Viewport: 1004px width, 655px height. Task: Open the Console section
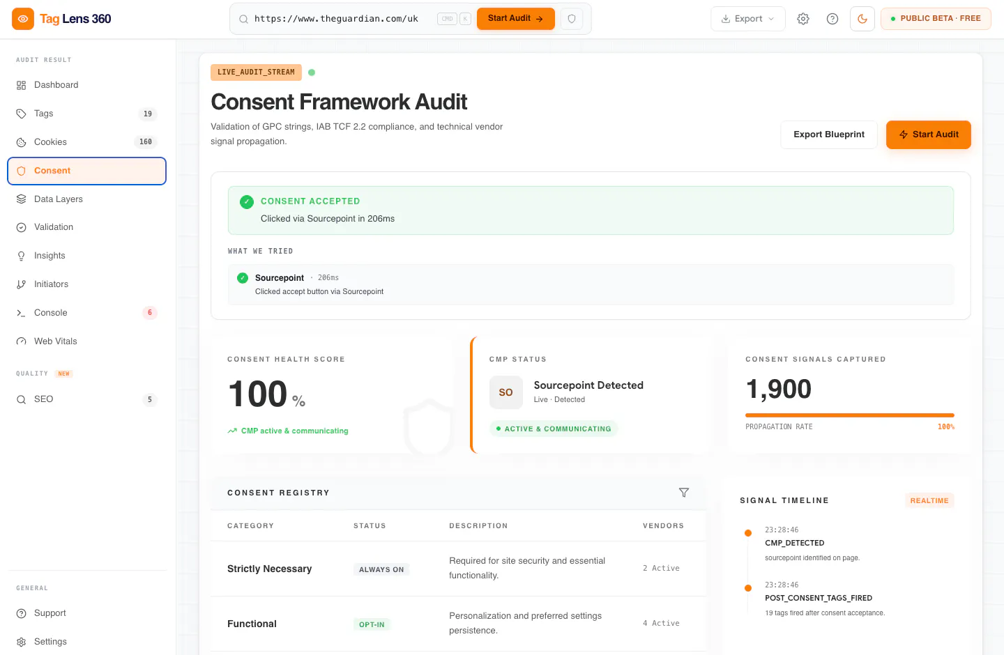pyautogui.click(x=87, y=313)
